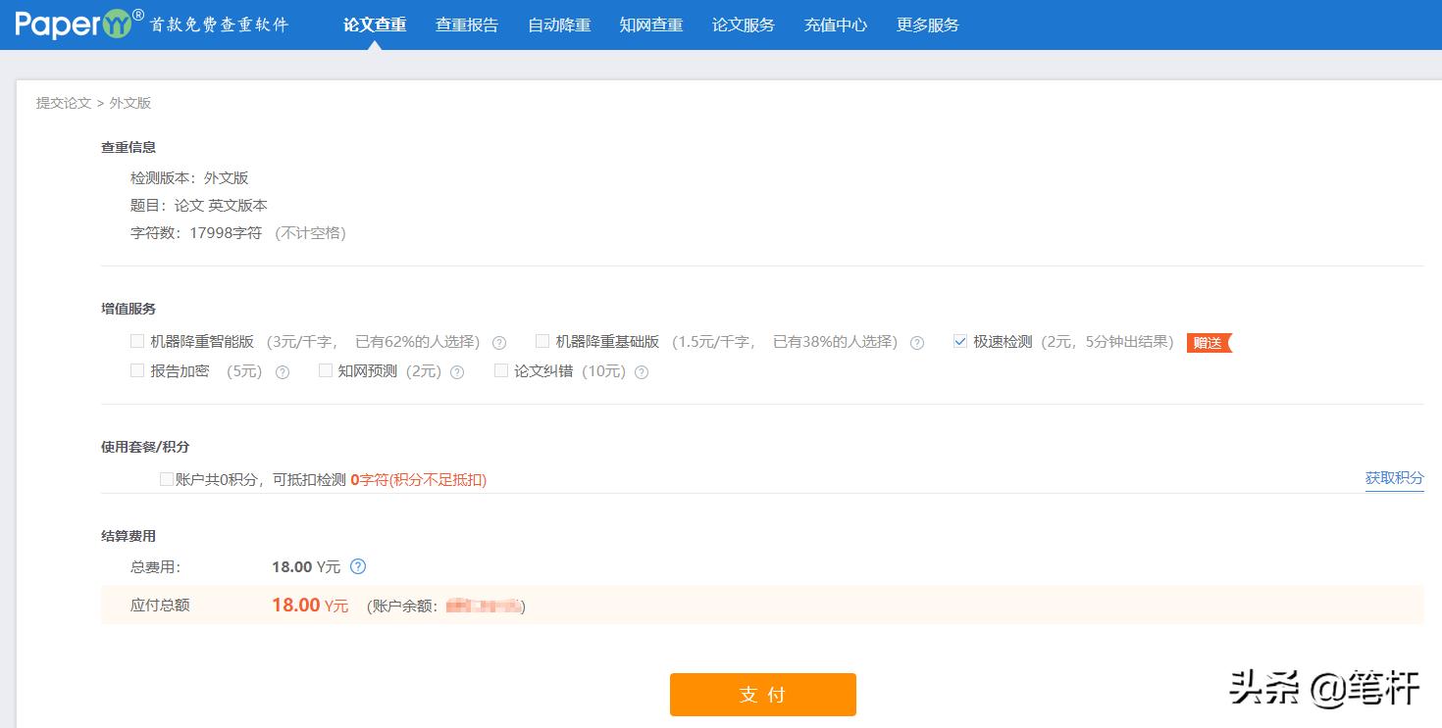
Task: View help tooltip for 知网预测 option
Action: click(456, 371)
